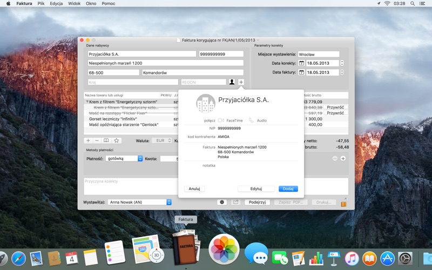Open the gear settings icon near Podejrzyj
432x270 pixels.
click(x=222, y=202)
